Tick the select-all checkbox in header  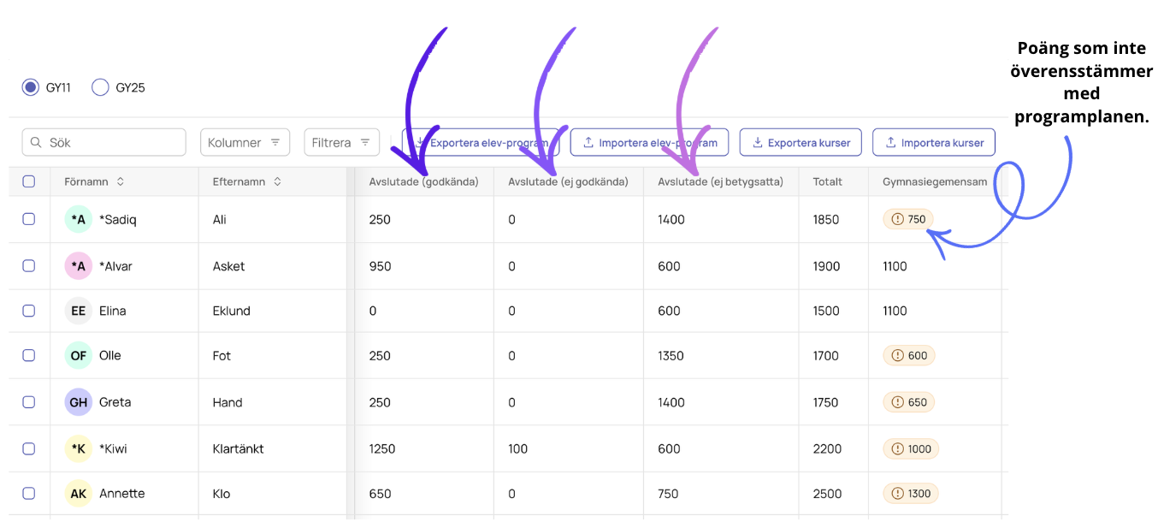[29, 181]
